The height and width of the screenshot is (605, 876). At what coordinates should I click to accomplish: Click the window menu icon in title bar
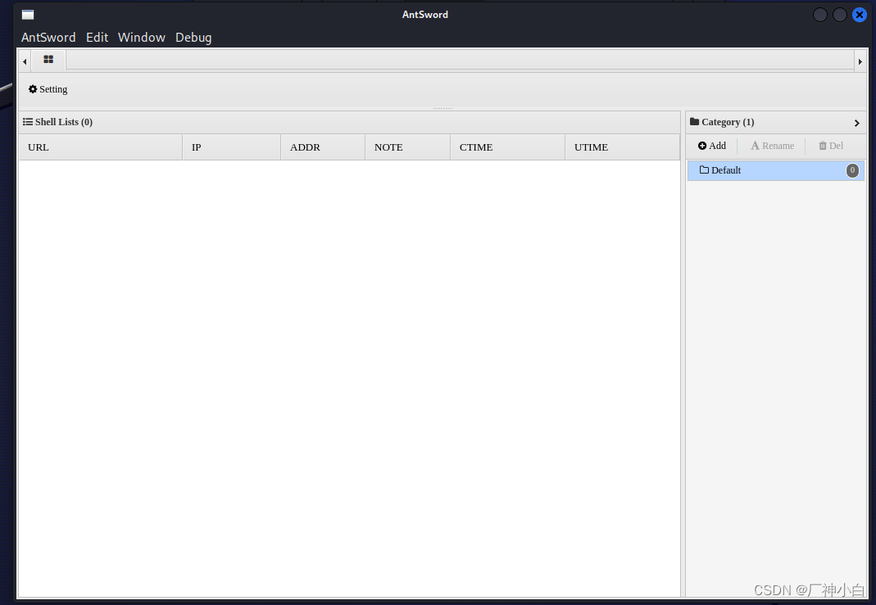[x=28, y=15]
